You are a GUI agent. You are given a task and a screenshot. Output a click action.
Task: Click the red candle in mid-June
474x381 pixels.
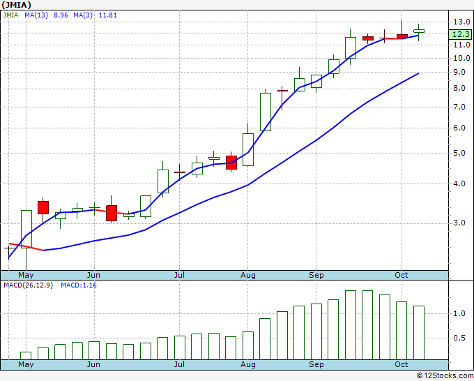[x=112, y=213]
